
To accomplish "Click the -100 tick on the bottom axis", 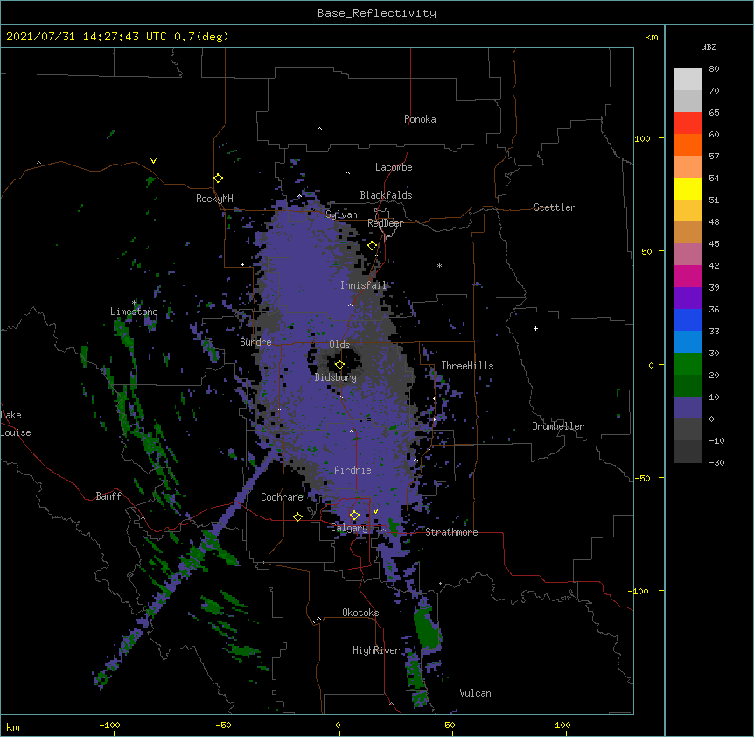I will pos(109,726).
